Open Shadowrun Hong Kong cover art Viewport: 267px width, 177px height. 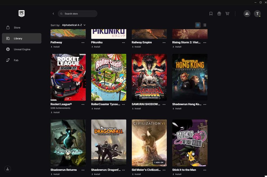(190, 77)
